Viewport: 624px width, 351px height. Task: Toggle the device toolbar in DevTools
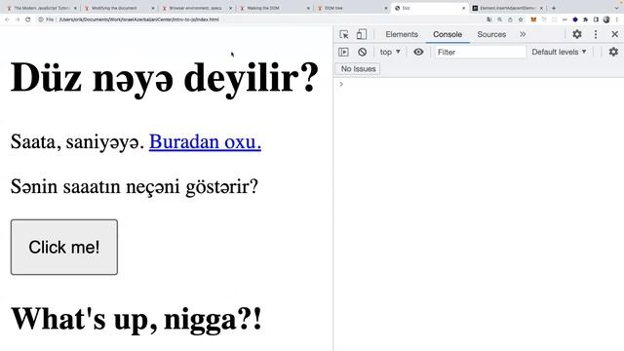(362, 35)
